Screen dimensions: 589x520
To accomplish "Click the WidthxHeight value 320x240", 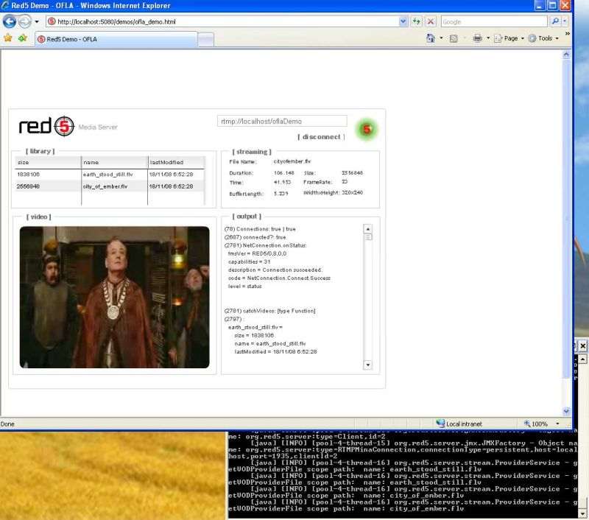I will coord(353,192).
